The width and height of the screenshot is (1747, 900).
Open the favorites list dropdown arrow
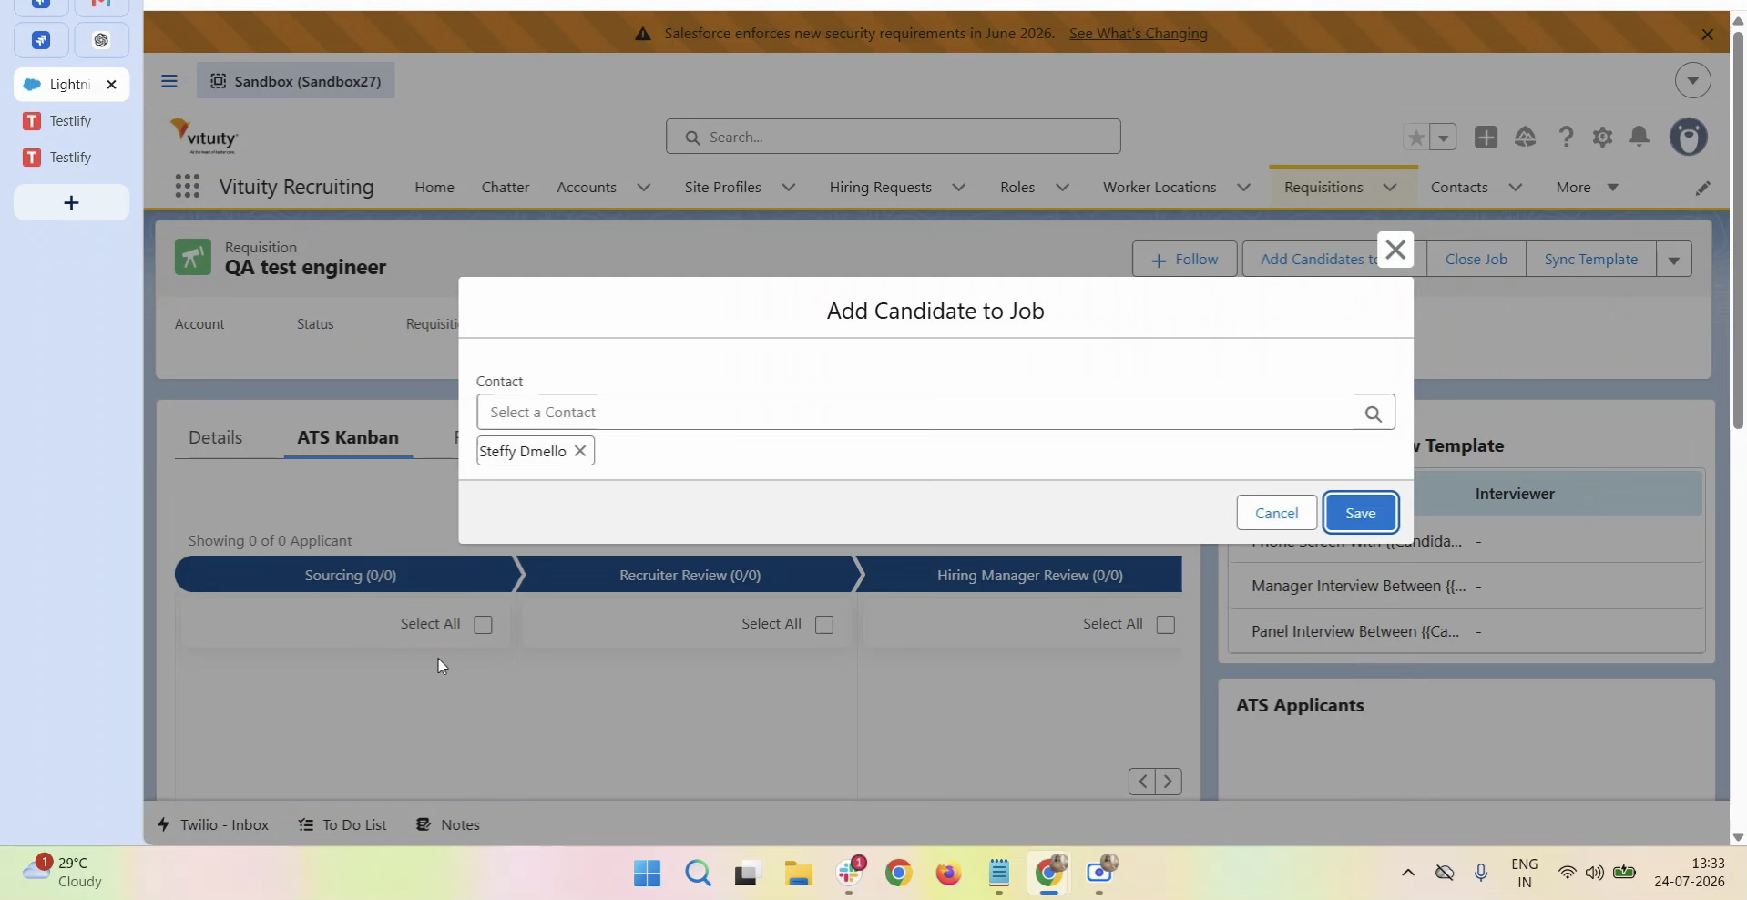pos(1443,138)
